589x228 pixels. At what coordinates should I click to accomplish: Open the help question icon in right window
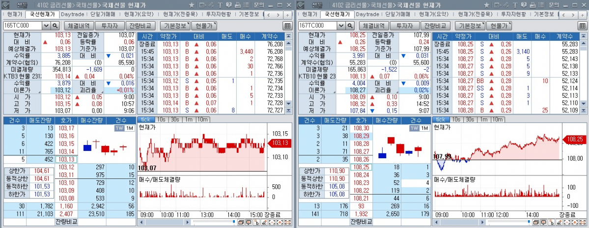(x=524, y=5)
